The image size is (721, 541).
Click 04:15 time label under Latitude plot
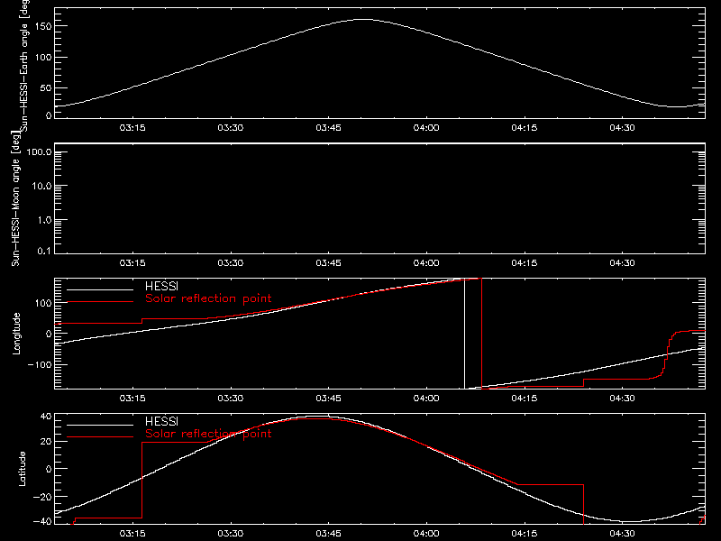tap(525, 533)
